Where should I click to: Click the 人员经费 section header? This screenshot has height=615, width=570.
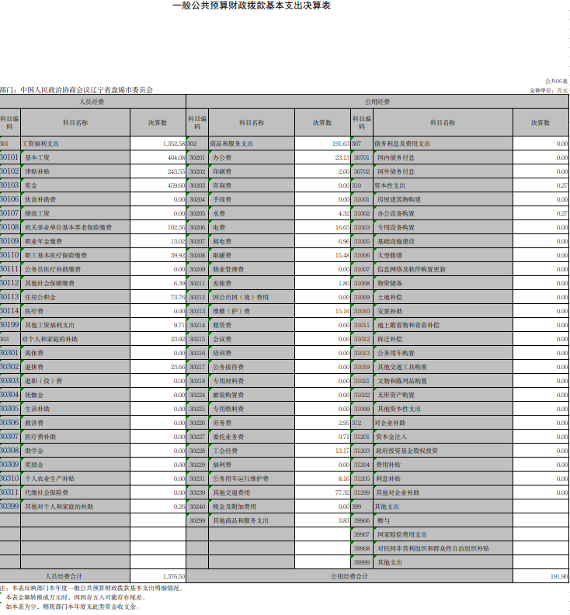pyautogui.click(x=92, y=102)
